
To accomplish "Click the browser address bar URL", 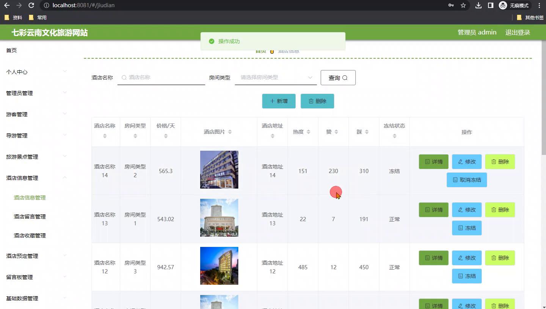I will coord(83,5).
